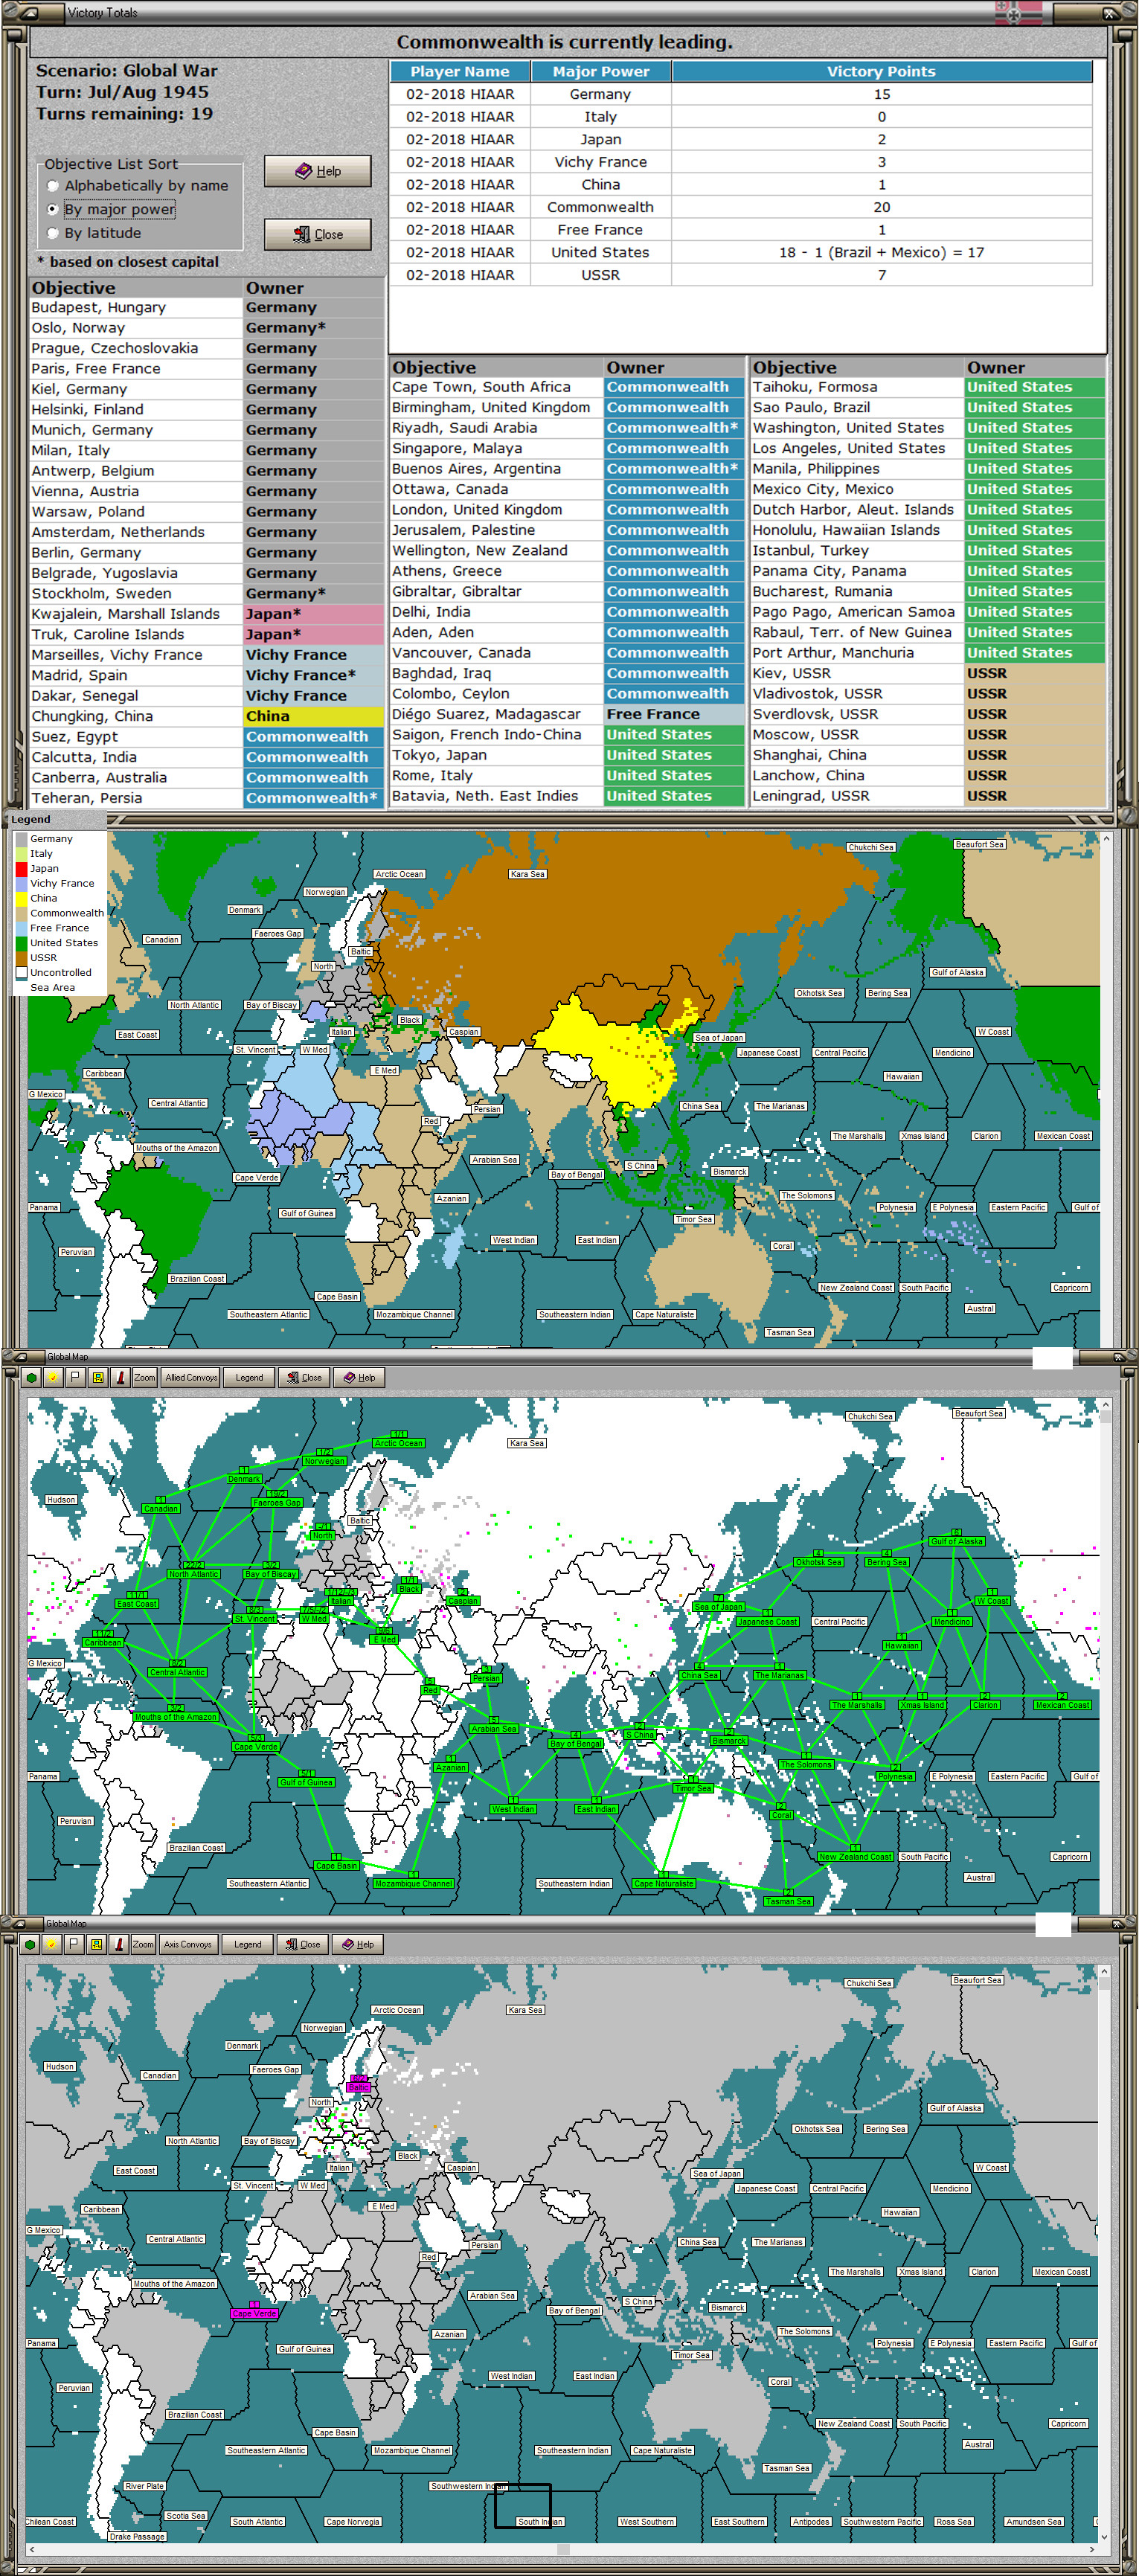
Task: Click the yellow sunburst icon beside Allied Convoys
Action: click(x=53, y=1377)
